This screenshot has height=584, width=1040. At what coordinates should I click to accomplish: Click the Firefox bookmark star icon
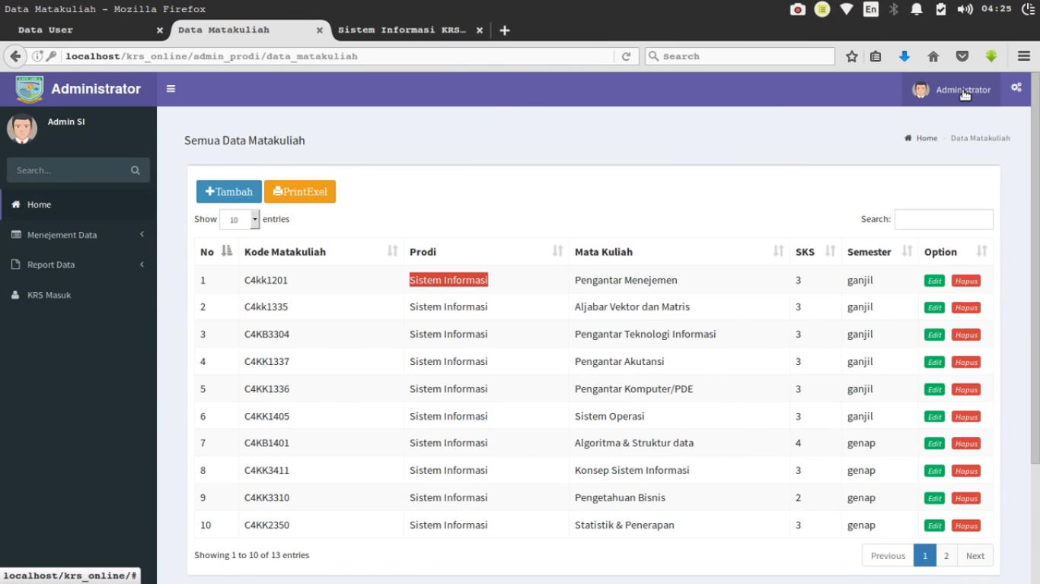point(852,56)
